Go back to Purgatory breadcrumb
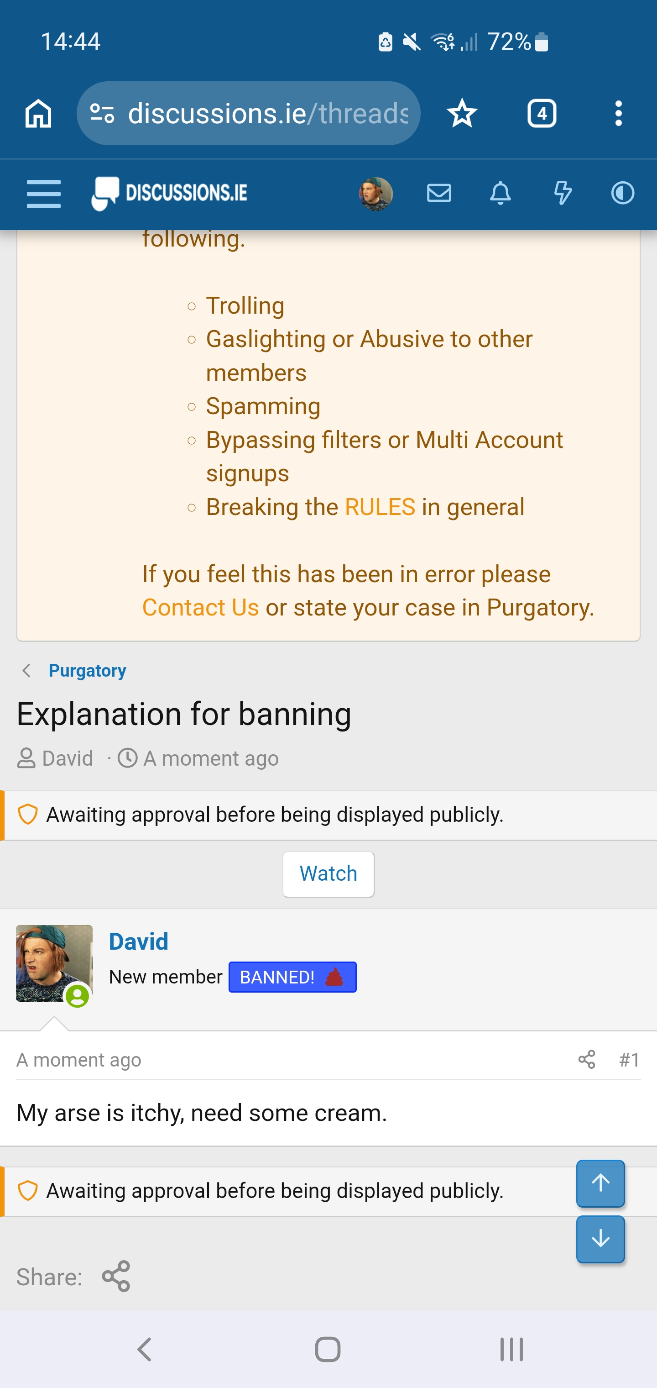 coord(87,670)
